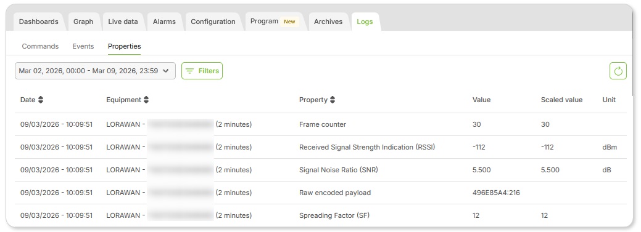
Task: Click the payload value 496E85A4:216
Action: [496, 193]
